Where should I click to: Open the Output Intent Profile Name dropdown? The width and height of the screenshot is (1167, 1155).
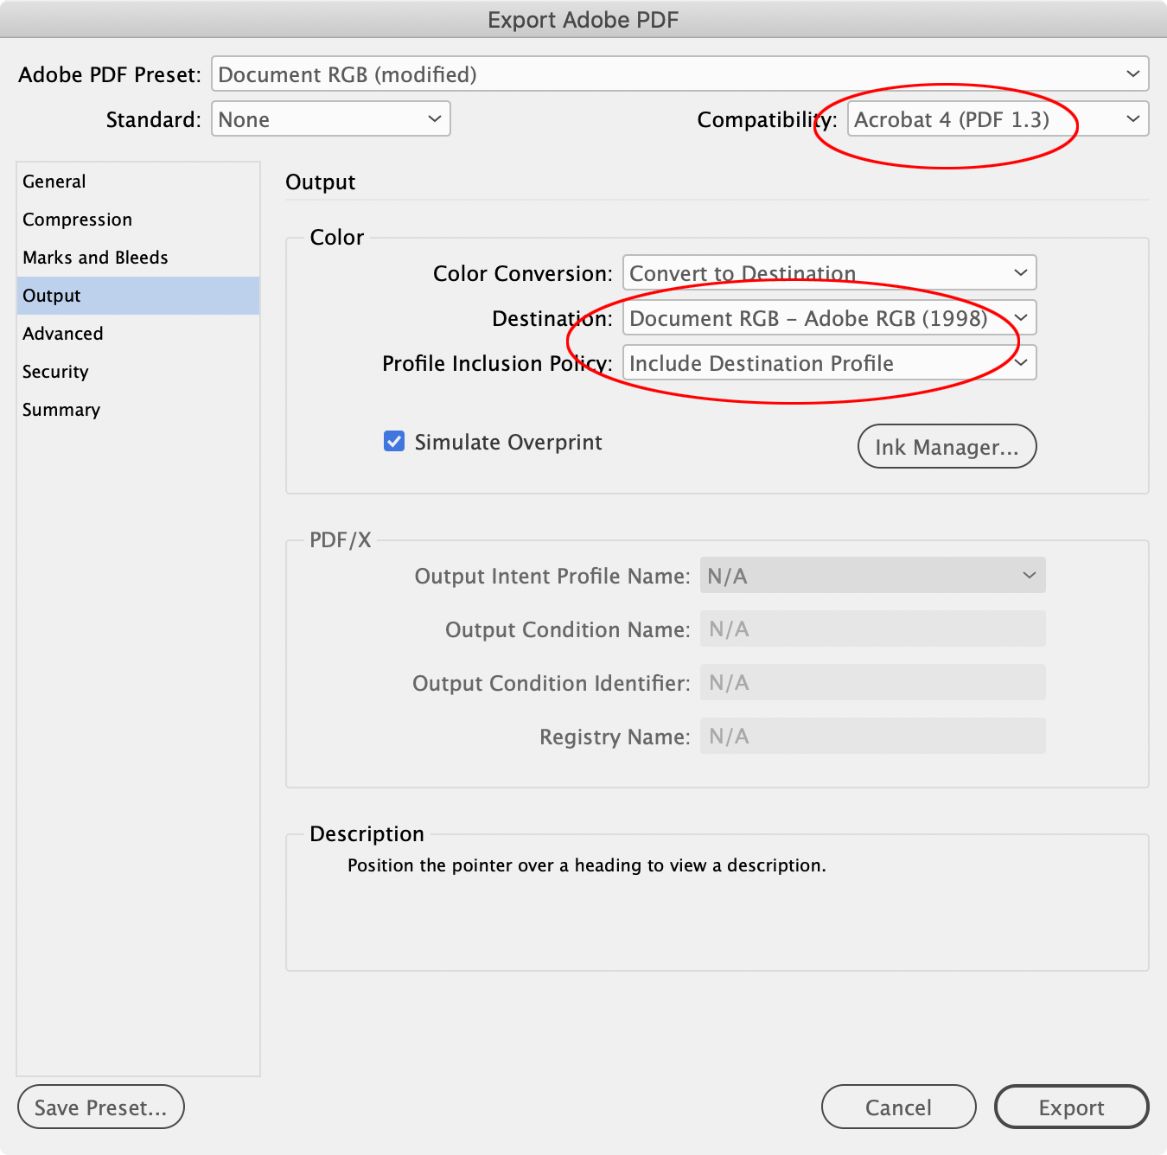[x=871, y=575]
